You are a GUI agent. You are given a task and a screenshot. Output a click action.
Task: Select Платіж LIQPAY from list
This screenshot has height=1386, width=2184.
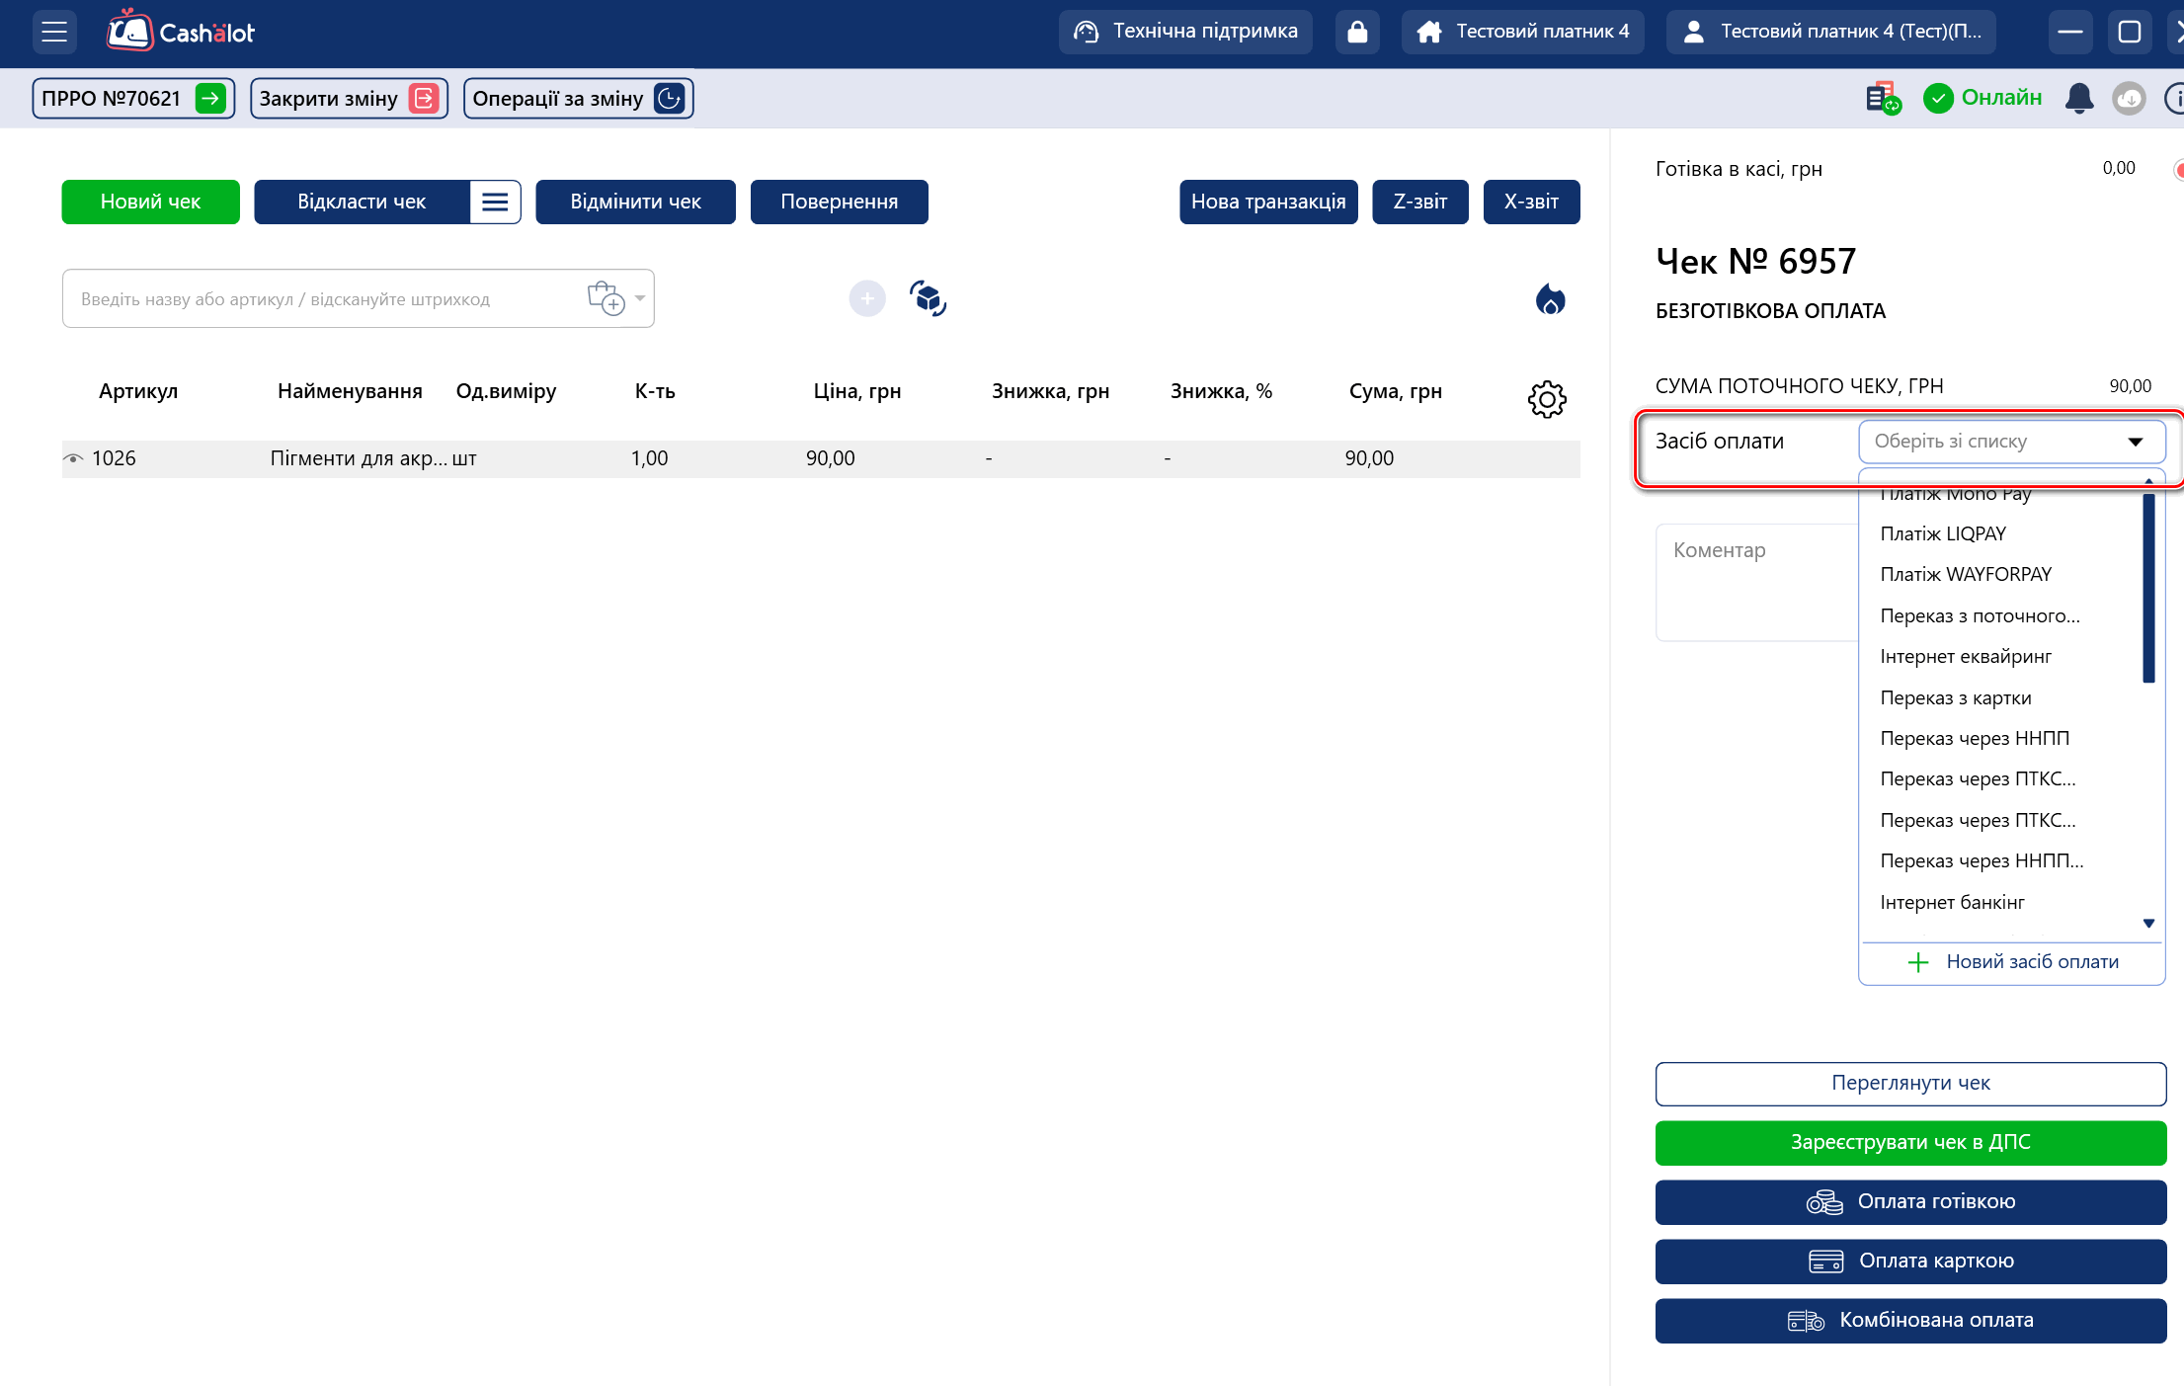1942,533
